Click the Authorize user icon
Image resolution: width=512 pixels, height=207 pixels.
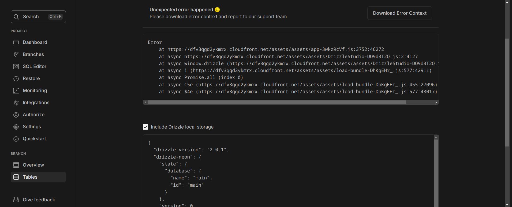pos(16,115)
